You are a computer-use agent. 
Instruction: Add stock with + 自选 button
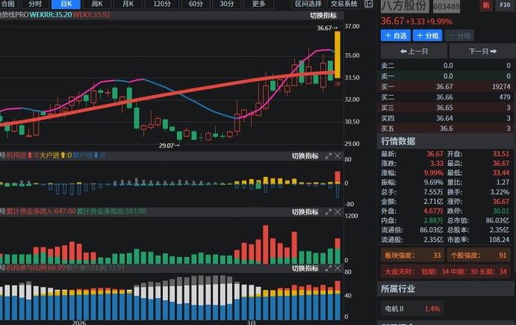pos(395,36)
